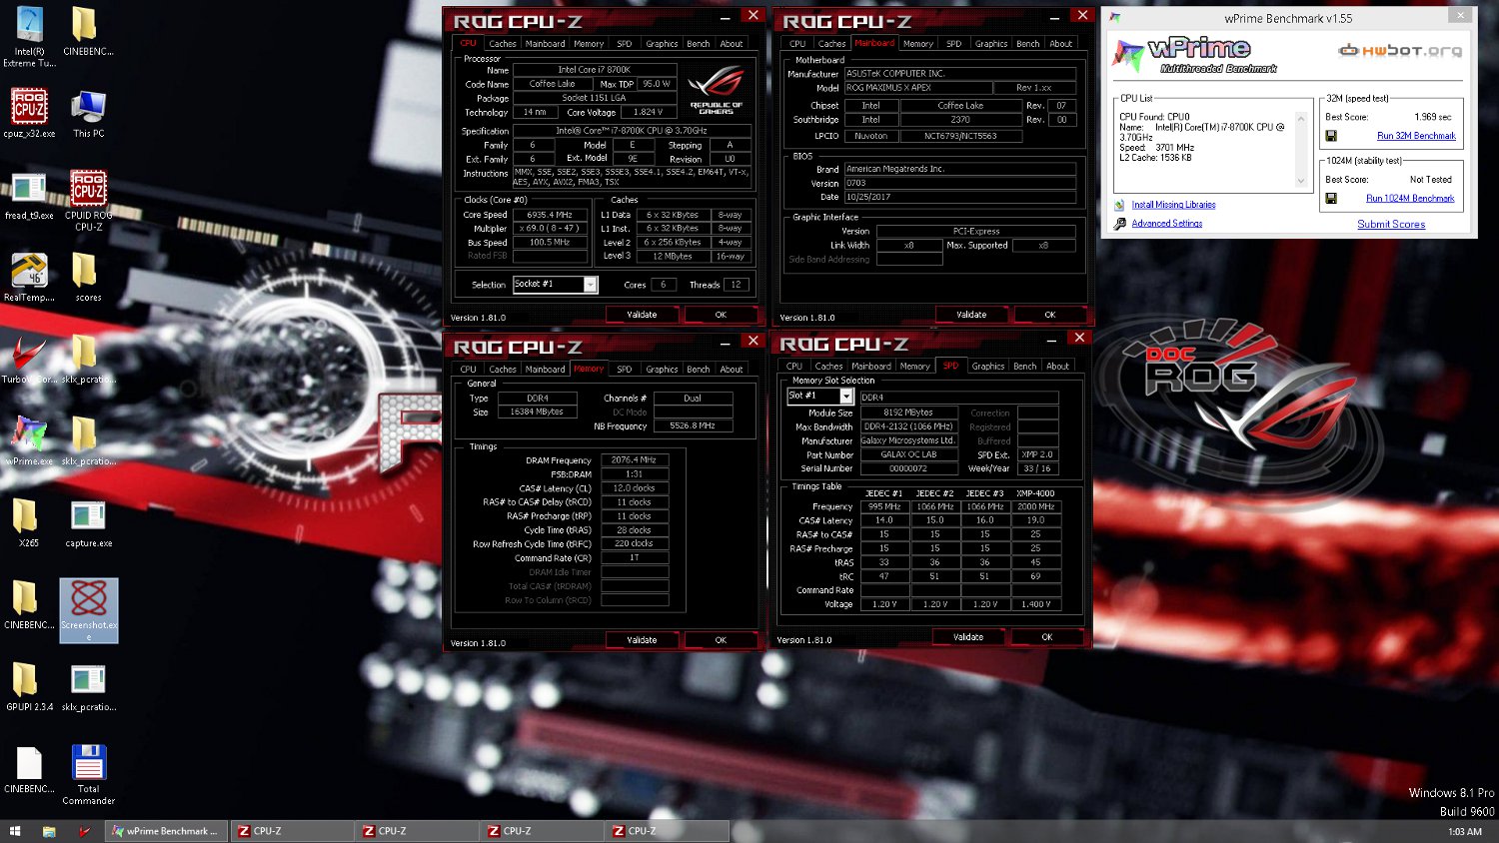Screen dimensions: 1499x843
Task: Launch the TurboV Core desktop shortcut
Action: pos(29,359)
